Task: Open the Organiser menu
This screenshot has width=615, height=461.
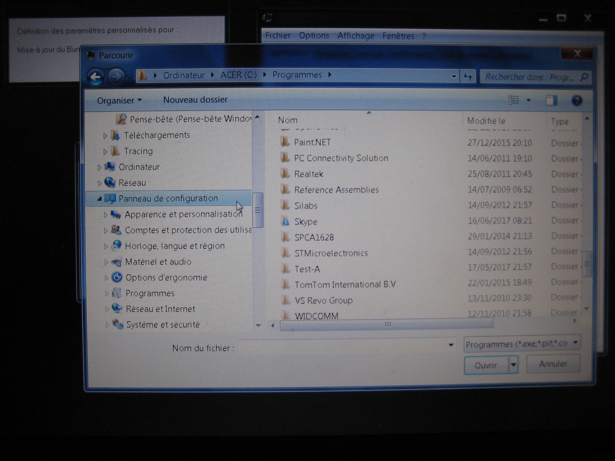Action: coord(120,101)
